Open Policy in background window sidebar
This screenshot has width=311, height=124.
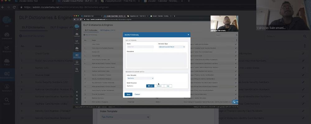pos(7,62)
